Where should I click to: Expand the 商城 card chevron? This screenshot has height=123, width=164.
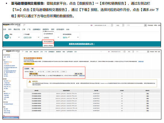(19, 37)
